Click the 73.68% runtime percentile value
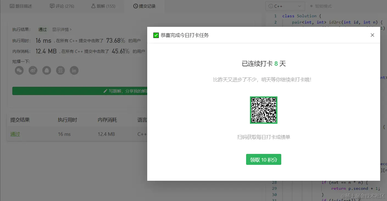The image size is (387, 201). click(x=116, y=41)
